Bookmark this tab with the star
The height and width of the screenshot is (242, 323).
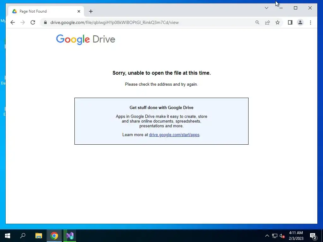tap(278, 22)
